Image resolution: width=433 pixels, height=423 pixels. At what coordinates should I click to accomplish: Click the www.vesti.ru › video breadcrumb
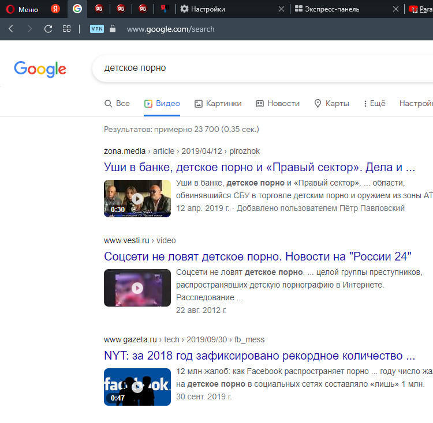click(x=140, y=240)
